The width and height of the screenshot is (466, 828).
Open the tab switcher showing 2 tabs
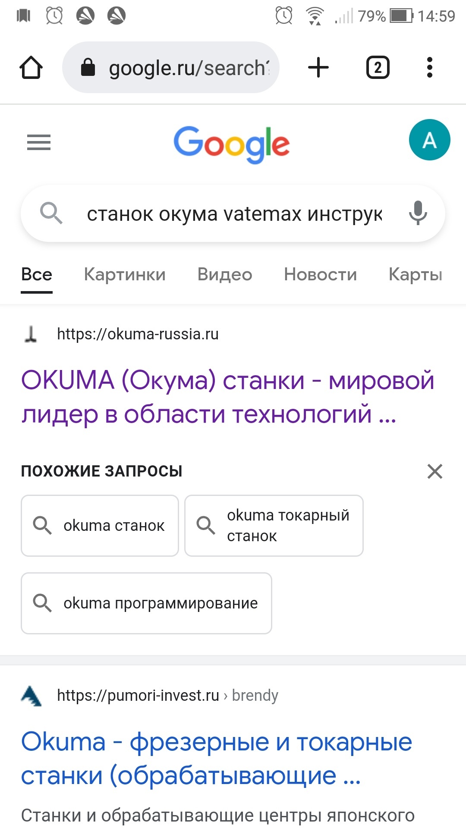[x=378, y=68]
